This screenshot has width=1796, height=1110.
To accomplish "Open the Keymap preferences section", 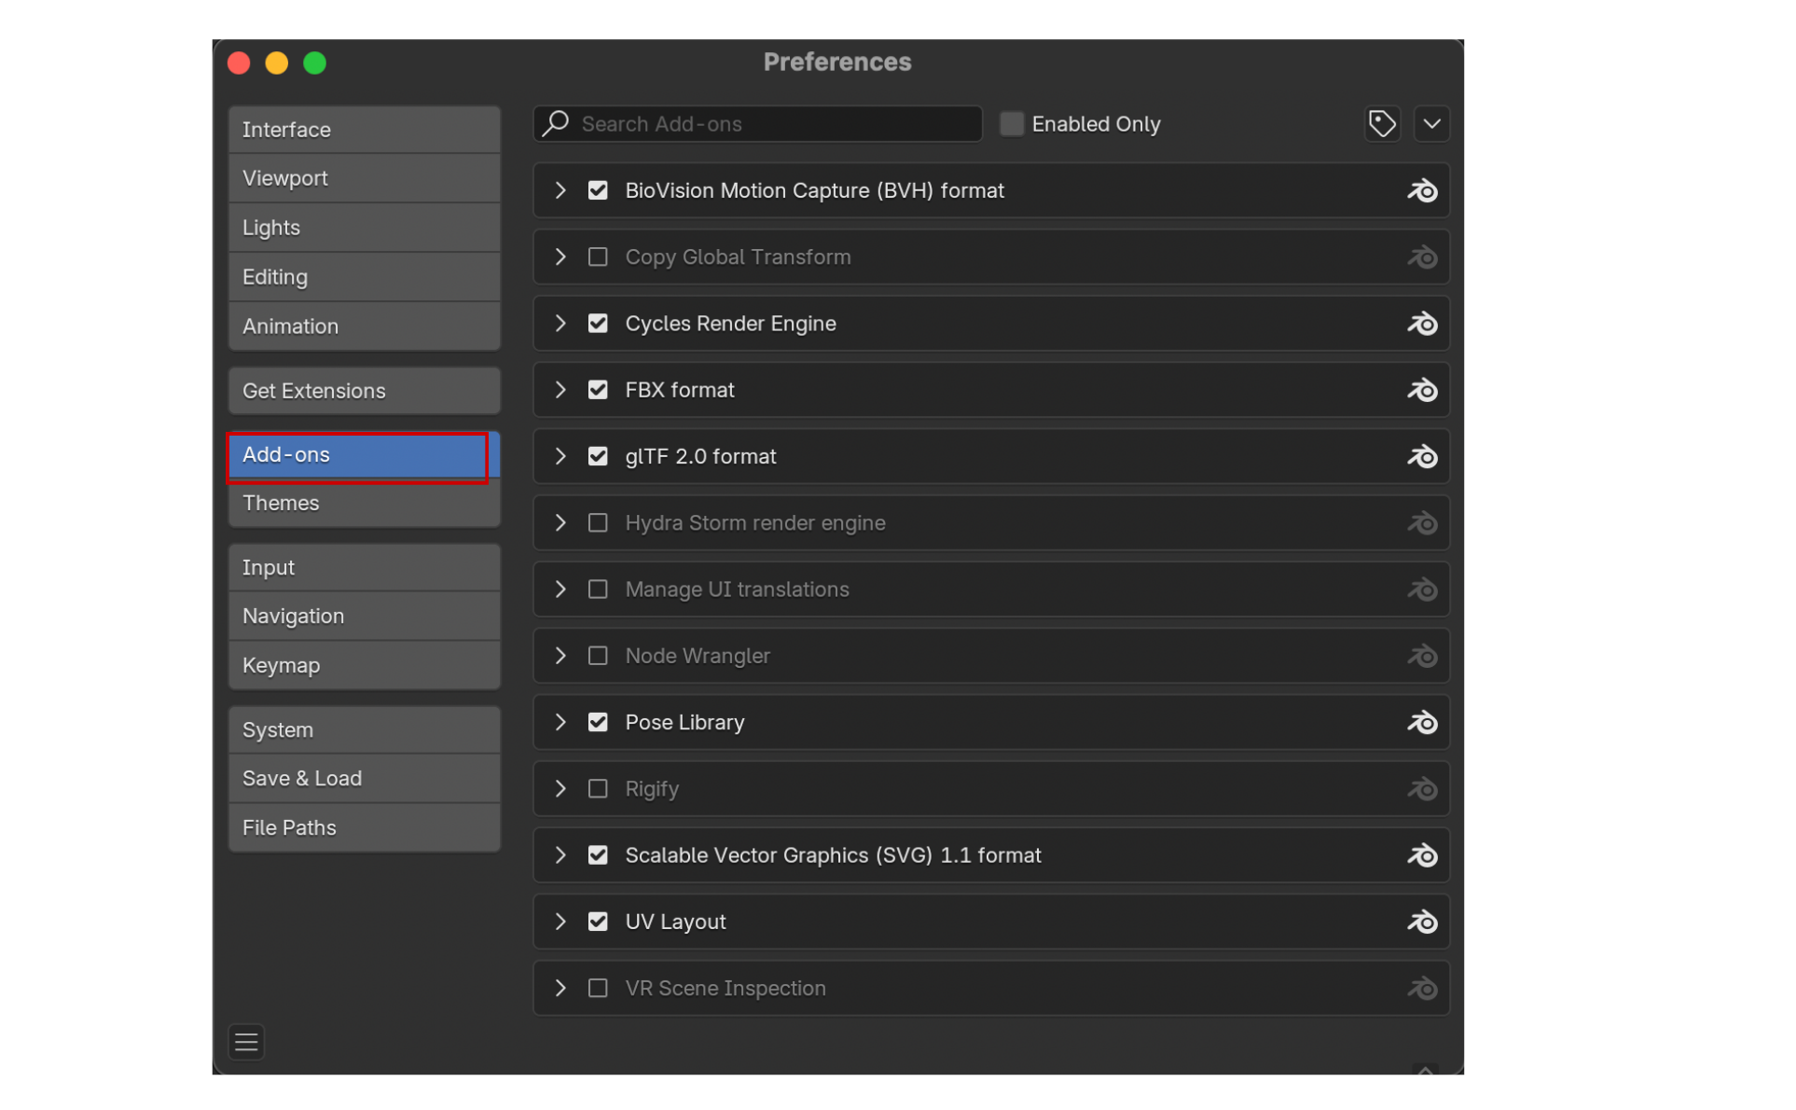I will (x=364, y=666).
